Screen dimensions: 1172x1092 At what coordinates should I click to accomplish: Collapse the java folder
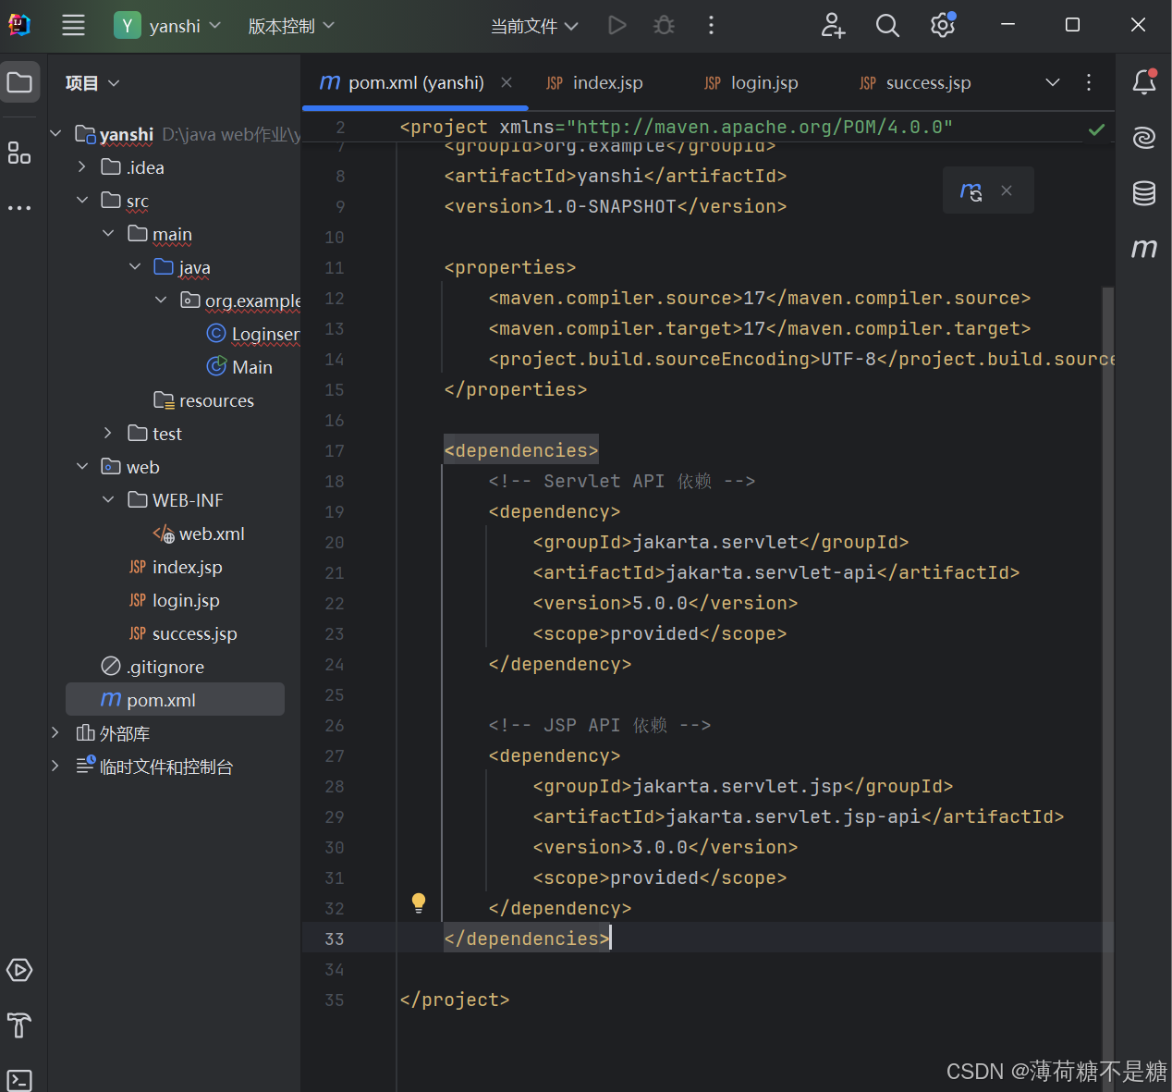tap(135, 267)
